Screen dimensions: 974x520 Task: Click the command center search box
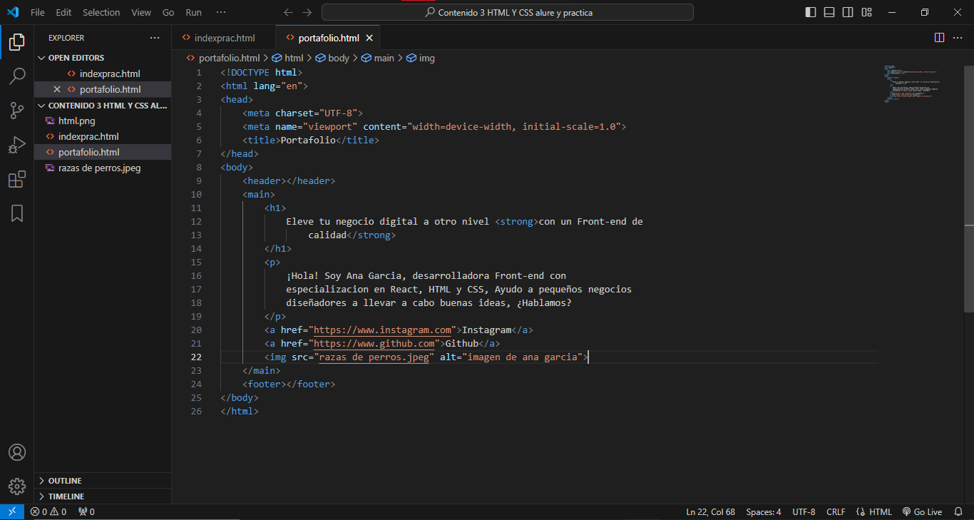508,12
